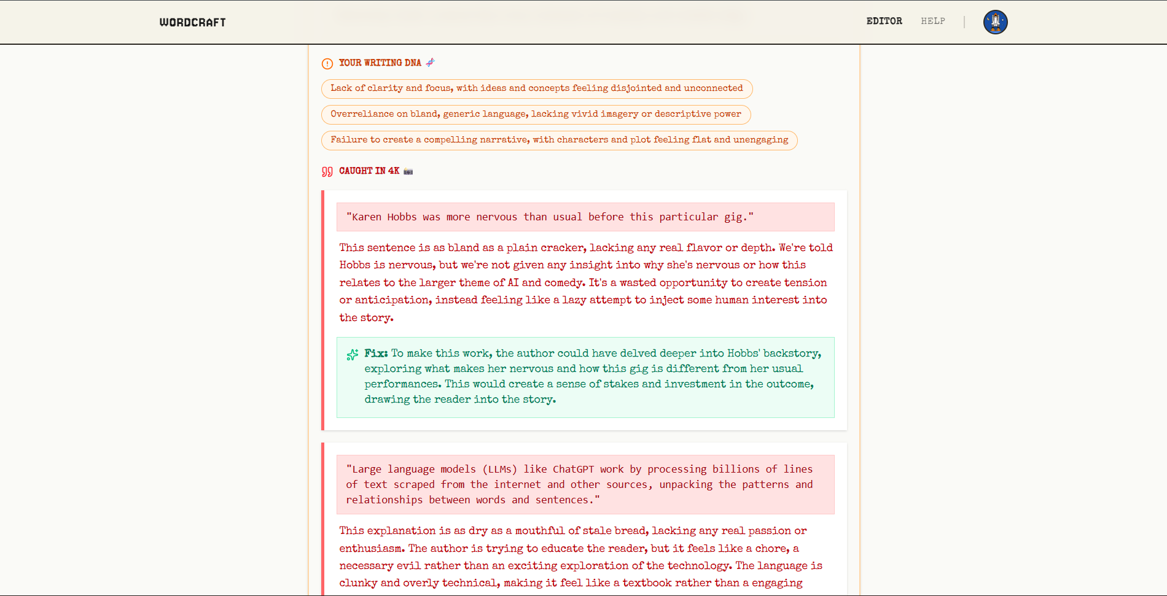Viewport: 1167px width, 596px height.
Task: Select the red left-border marker of the Karen Hobbs card
Action: pos(324,307)
